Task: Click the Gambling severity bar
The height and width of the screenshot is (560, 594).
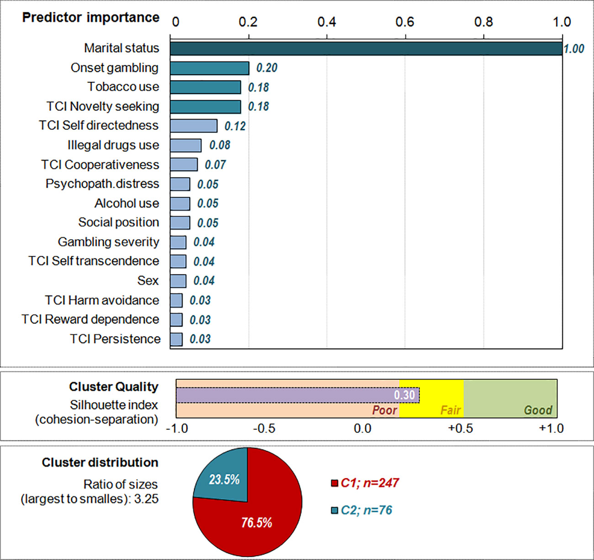Action: tap(178, 242)
